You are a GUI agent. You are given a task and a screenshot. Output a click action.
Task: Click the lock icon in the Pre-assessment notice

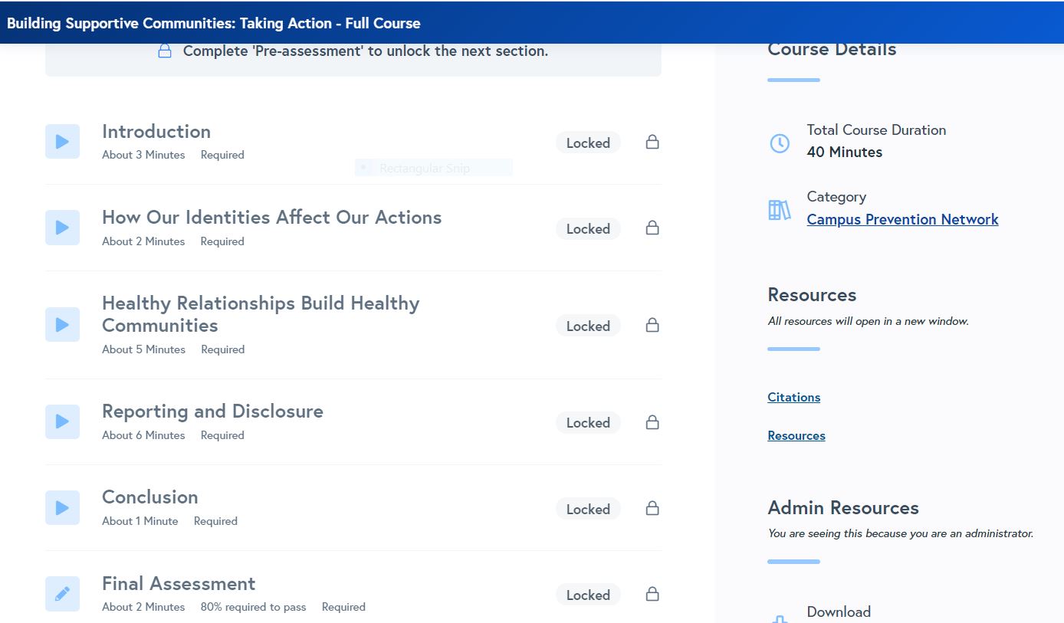click(164, 51)
